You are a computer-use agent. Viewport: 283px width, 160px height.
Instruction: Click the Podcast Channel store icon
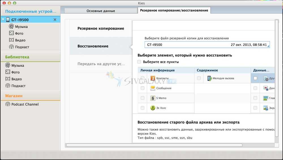(x=8, y=104)
